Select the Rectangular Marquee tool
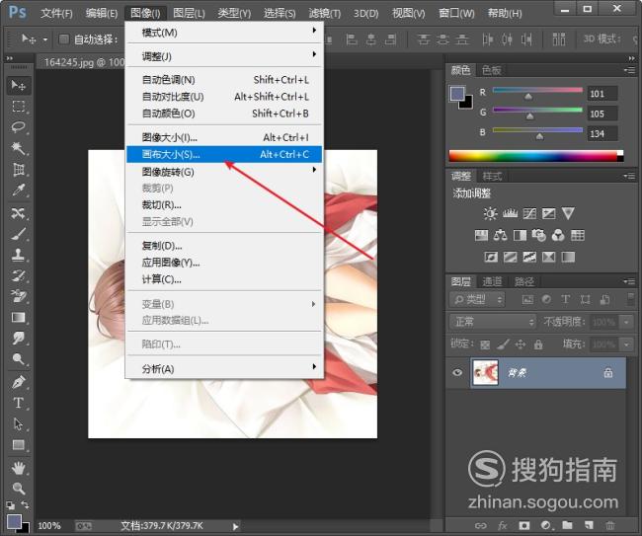Viewport: 642px width, 536px height. [x=18, y=107]
